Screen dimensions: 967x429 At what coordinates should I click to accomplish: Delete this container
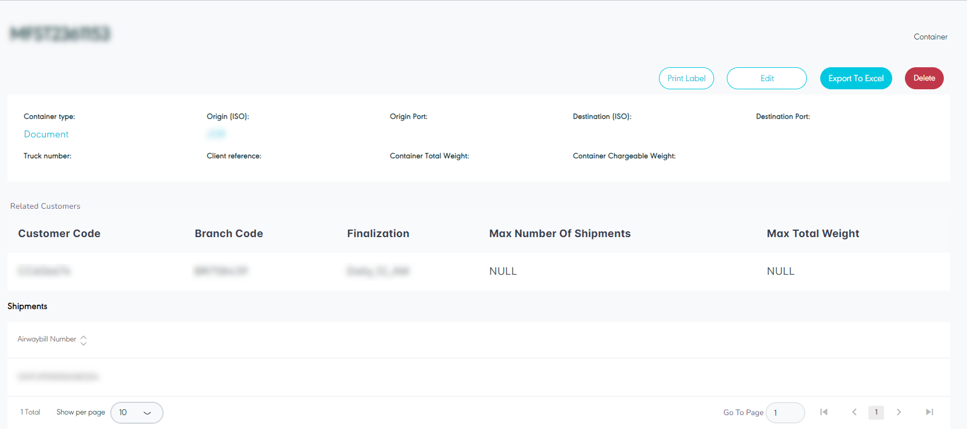[924, 78]
